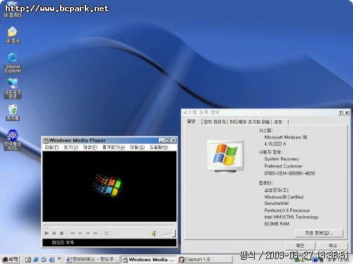Click 확인 in System Properties dialog
The width and height of the screenshot is (353, 264).
pos(300,246)
